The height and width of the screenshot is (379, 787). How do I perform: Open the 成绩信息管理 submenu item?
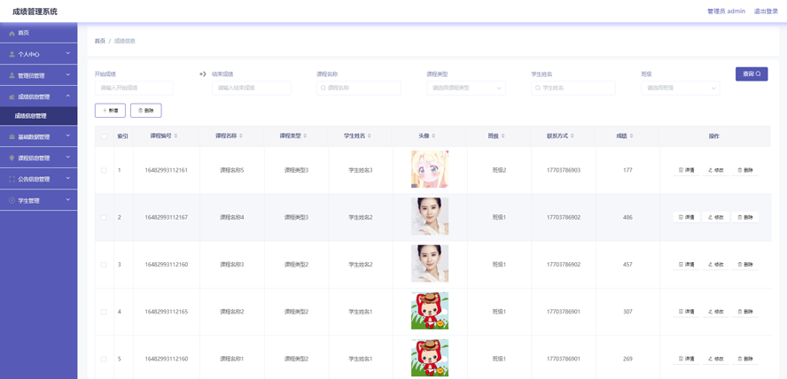(x=31, y=116)
